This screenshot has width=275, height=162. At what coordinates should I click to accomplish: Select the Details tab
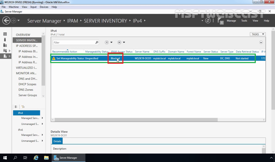(x=57, y=141)
